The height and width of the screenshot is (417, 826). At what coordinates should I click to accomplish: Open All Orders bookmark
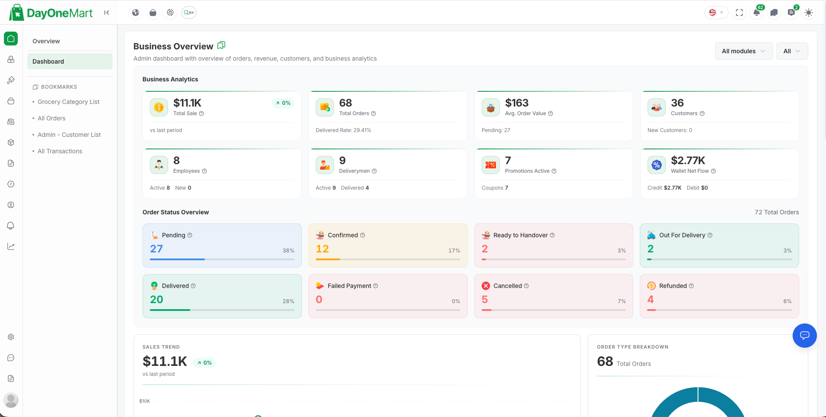coord(52,118)
